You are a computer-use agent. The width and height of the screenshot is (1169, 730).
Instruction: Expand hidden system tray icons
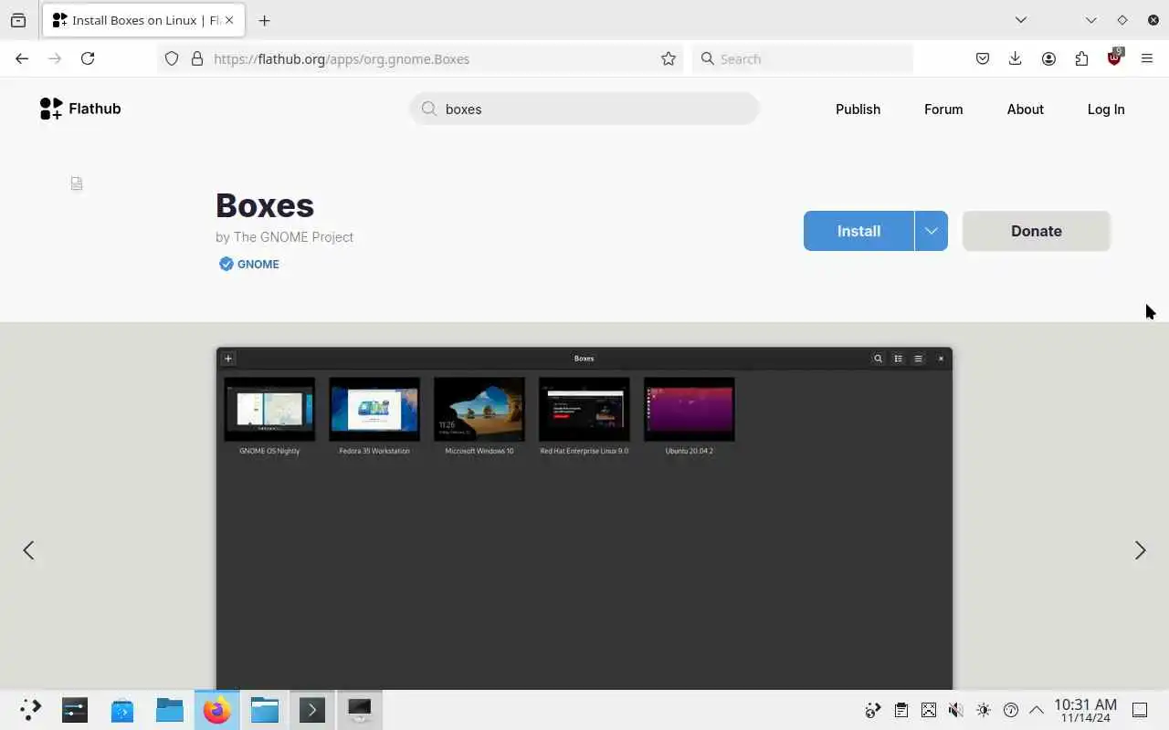pos(1037,710)
